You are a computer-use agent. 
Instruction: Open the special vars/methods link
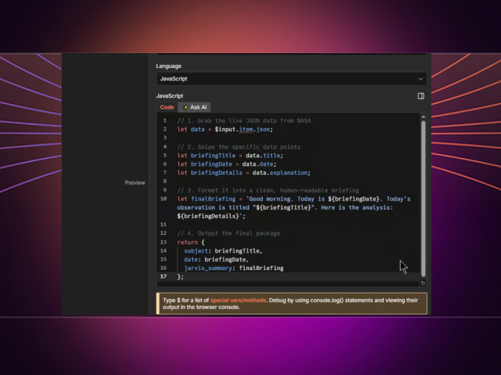point(238,300)
